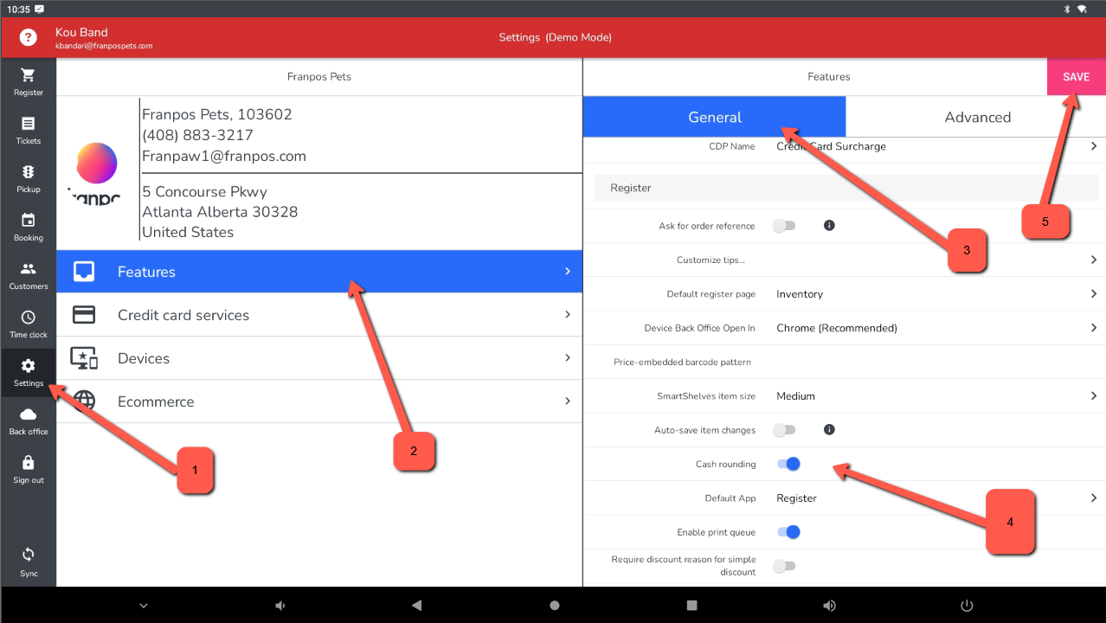Viewport: 1106px width, 623px height.
Task: Switch to the Advanced tab
Action: point(976,117)
